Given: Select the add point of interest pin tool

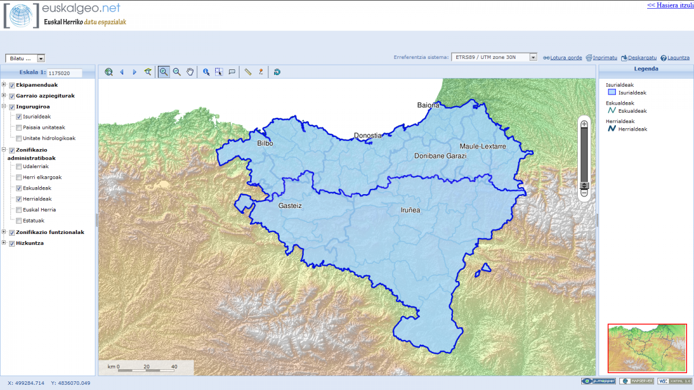Looking at the screenshot, I should coord(261,72).
